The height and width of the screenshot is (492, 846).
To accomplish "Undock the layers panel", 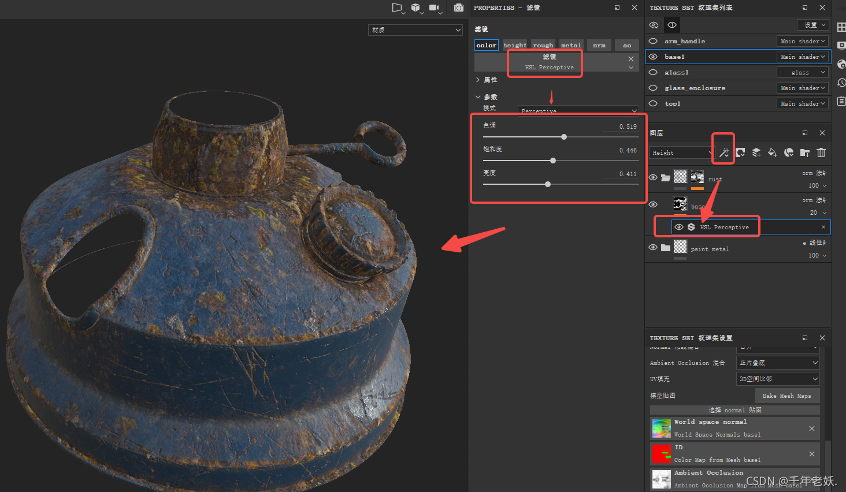I will (805, 133).
